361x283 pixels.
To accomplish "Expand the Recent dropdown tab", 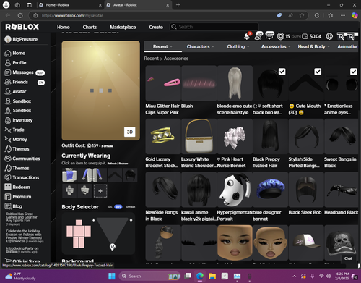I will [162, 46].
